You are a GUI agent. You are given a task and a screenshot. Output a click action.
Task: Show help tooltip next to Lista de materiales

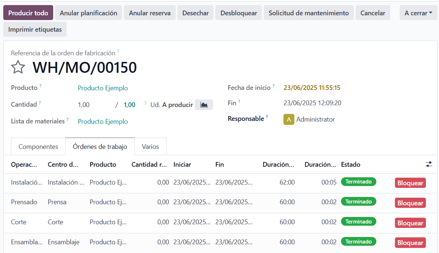point(67,119)
